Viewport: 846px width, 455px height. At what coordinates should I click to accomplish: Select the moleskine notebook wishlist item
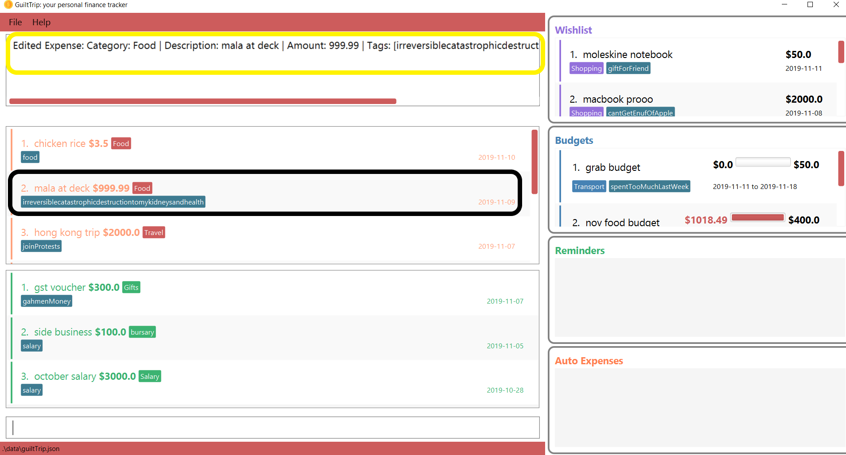tap(698, 61)
